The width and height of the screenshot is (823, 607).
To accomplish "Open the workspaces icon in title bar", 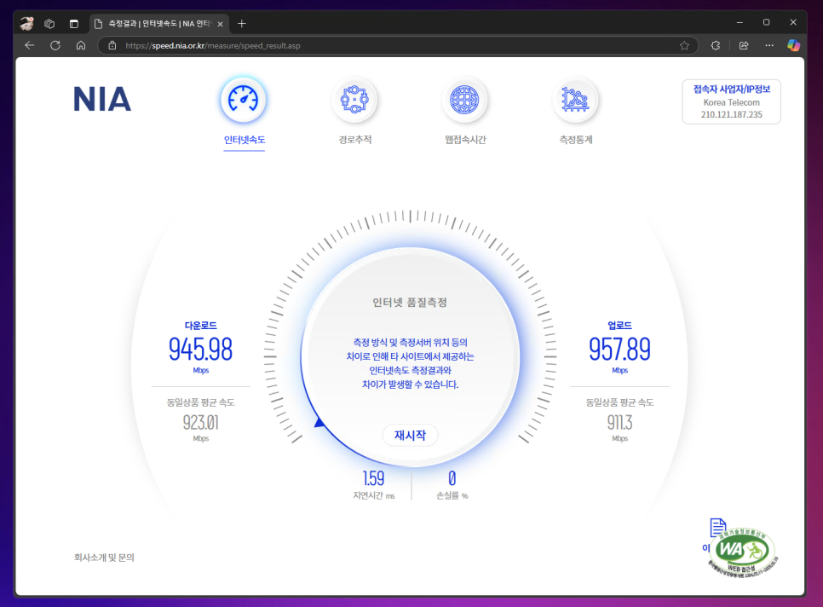I will [49, 24].
